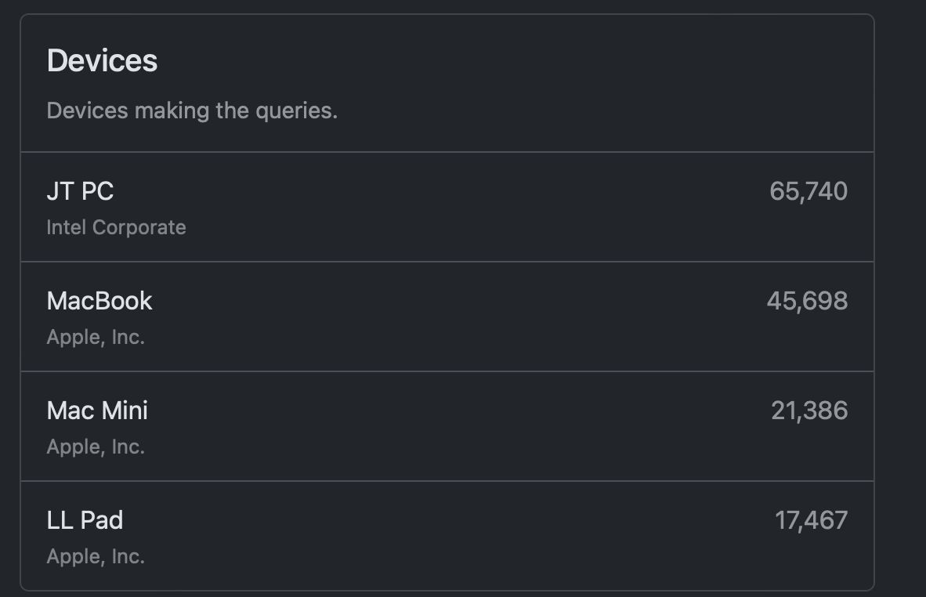The height and width of the screenshot is (597, 926).
Task: Select the row showing 45,698 queries
Action: tap(447, 317)
